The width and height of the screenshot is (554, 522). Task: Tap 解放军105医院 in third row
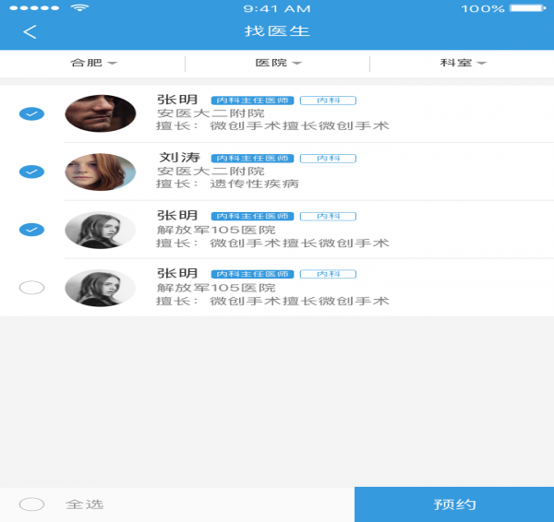[x=216, y=230]
